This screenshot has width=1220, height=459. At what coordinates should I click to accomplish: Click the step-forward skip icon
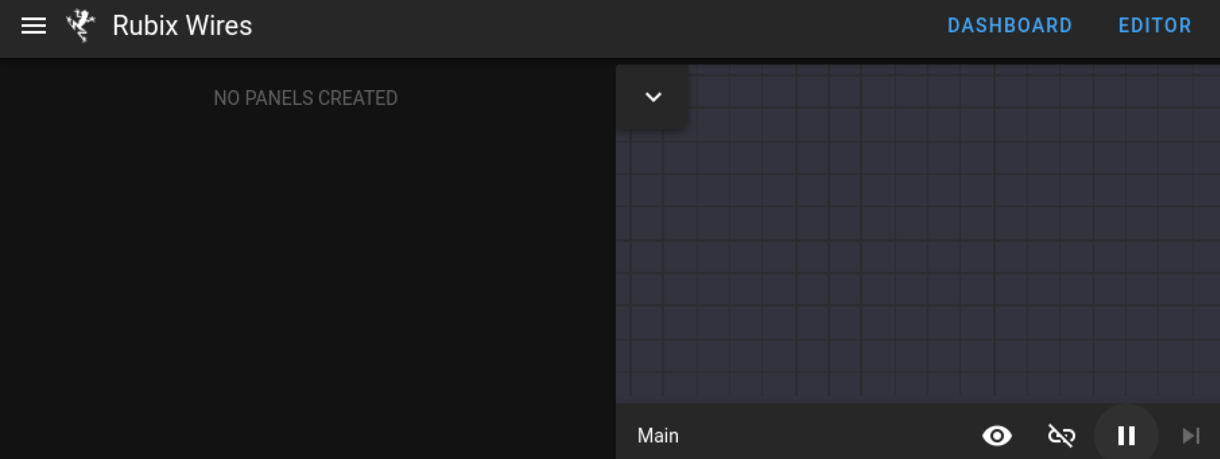(x=1190, y=436)
